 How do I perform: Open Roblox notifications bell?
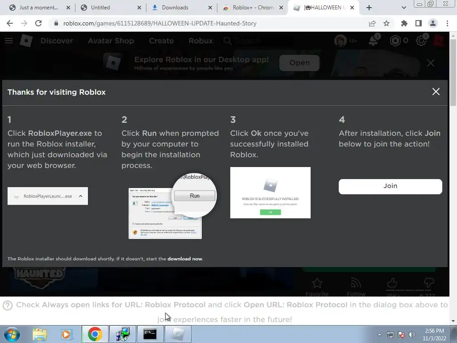tap(374, 40)
